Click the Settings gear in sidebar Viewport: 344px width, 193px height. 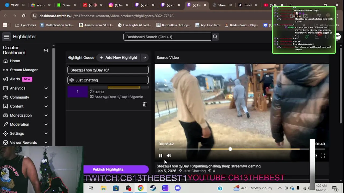pyautogui.click(x=5, y=133)
